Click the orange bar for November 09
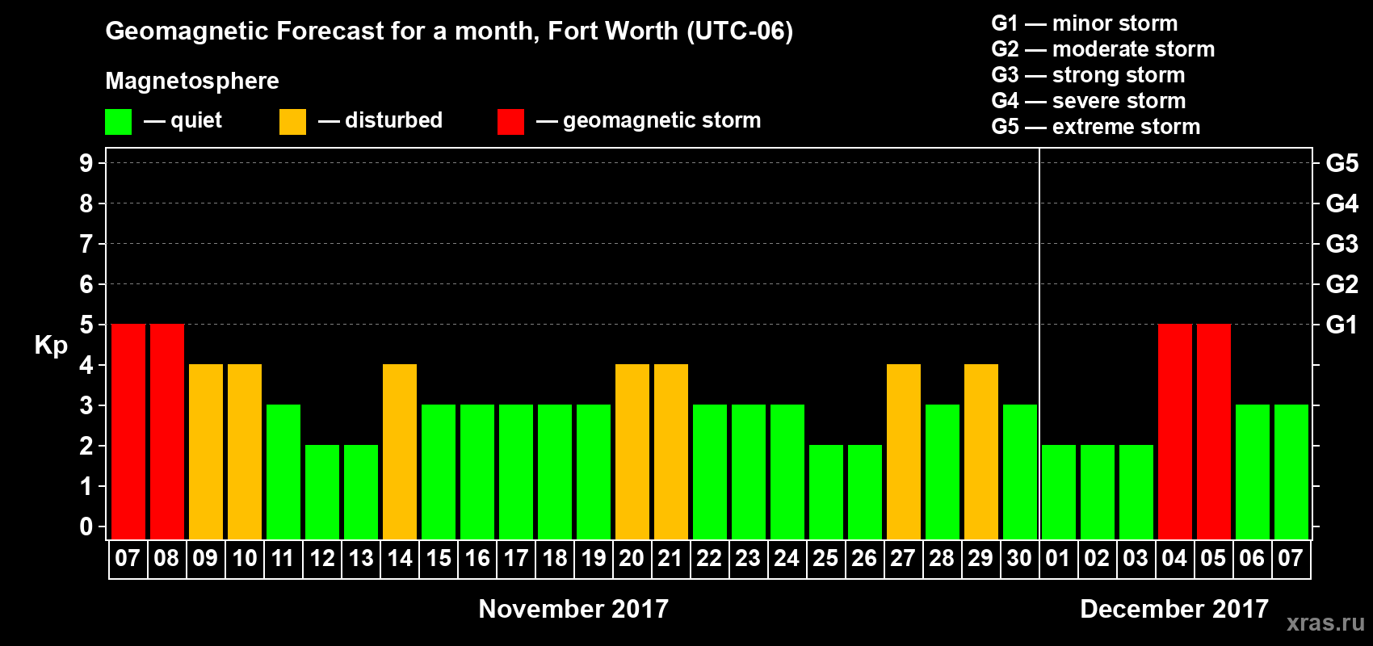This screenshot has height=646, width=1373. click(206, 451)
